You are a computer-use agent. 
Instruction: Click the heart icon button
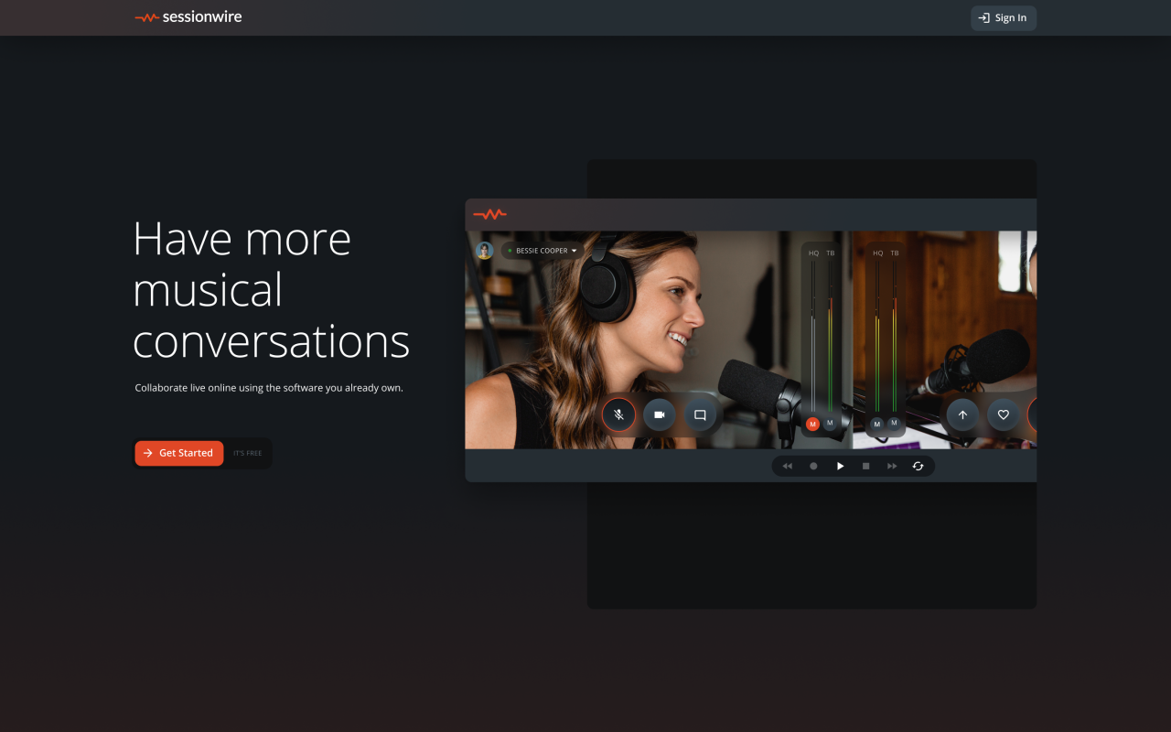(x=1003, y=414)
